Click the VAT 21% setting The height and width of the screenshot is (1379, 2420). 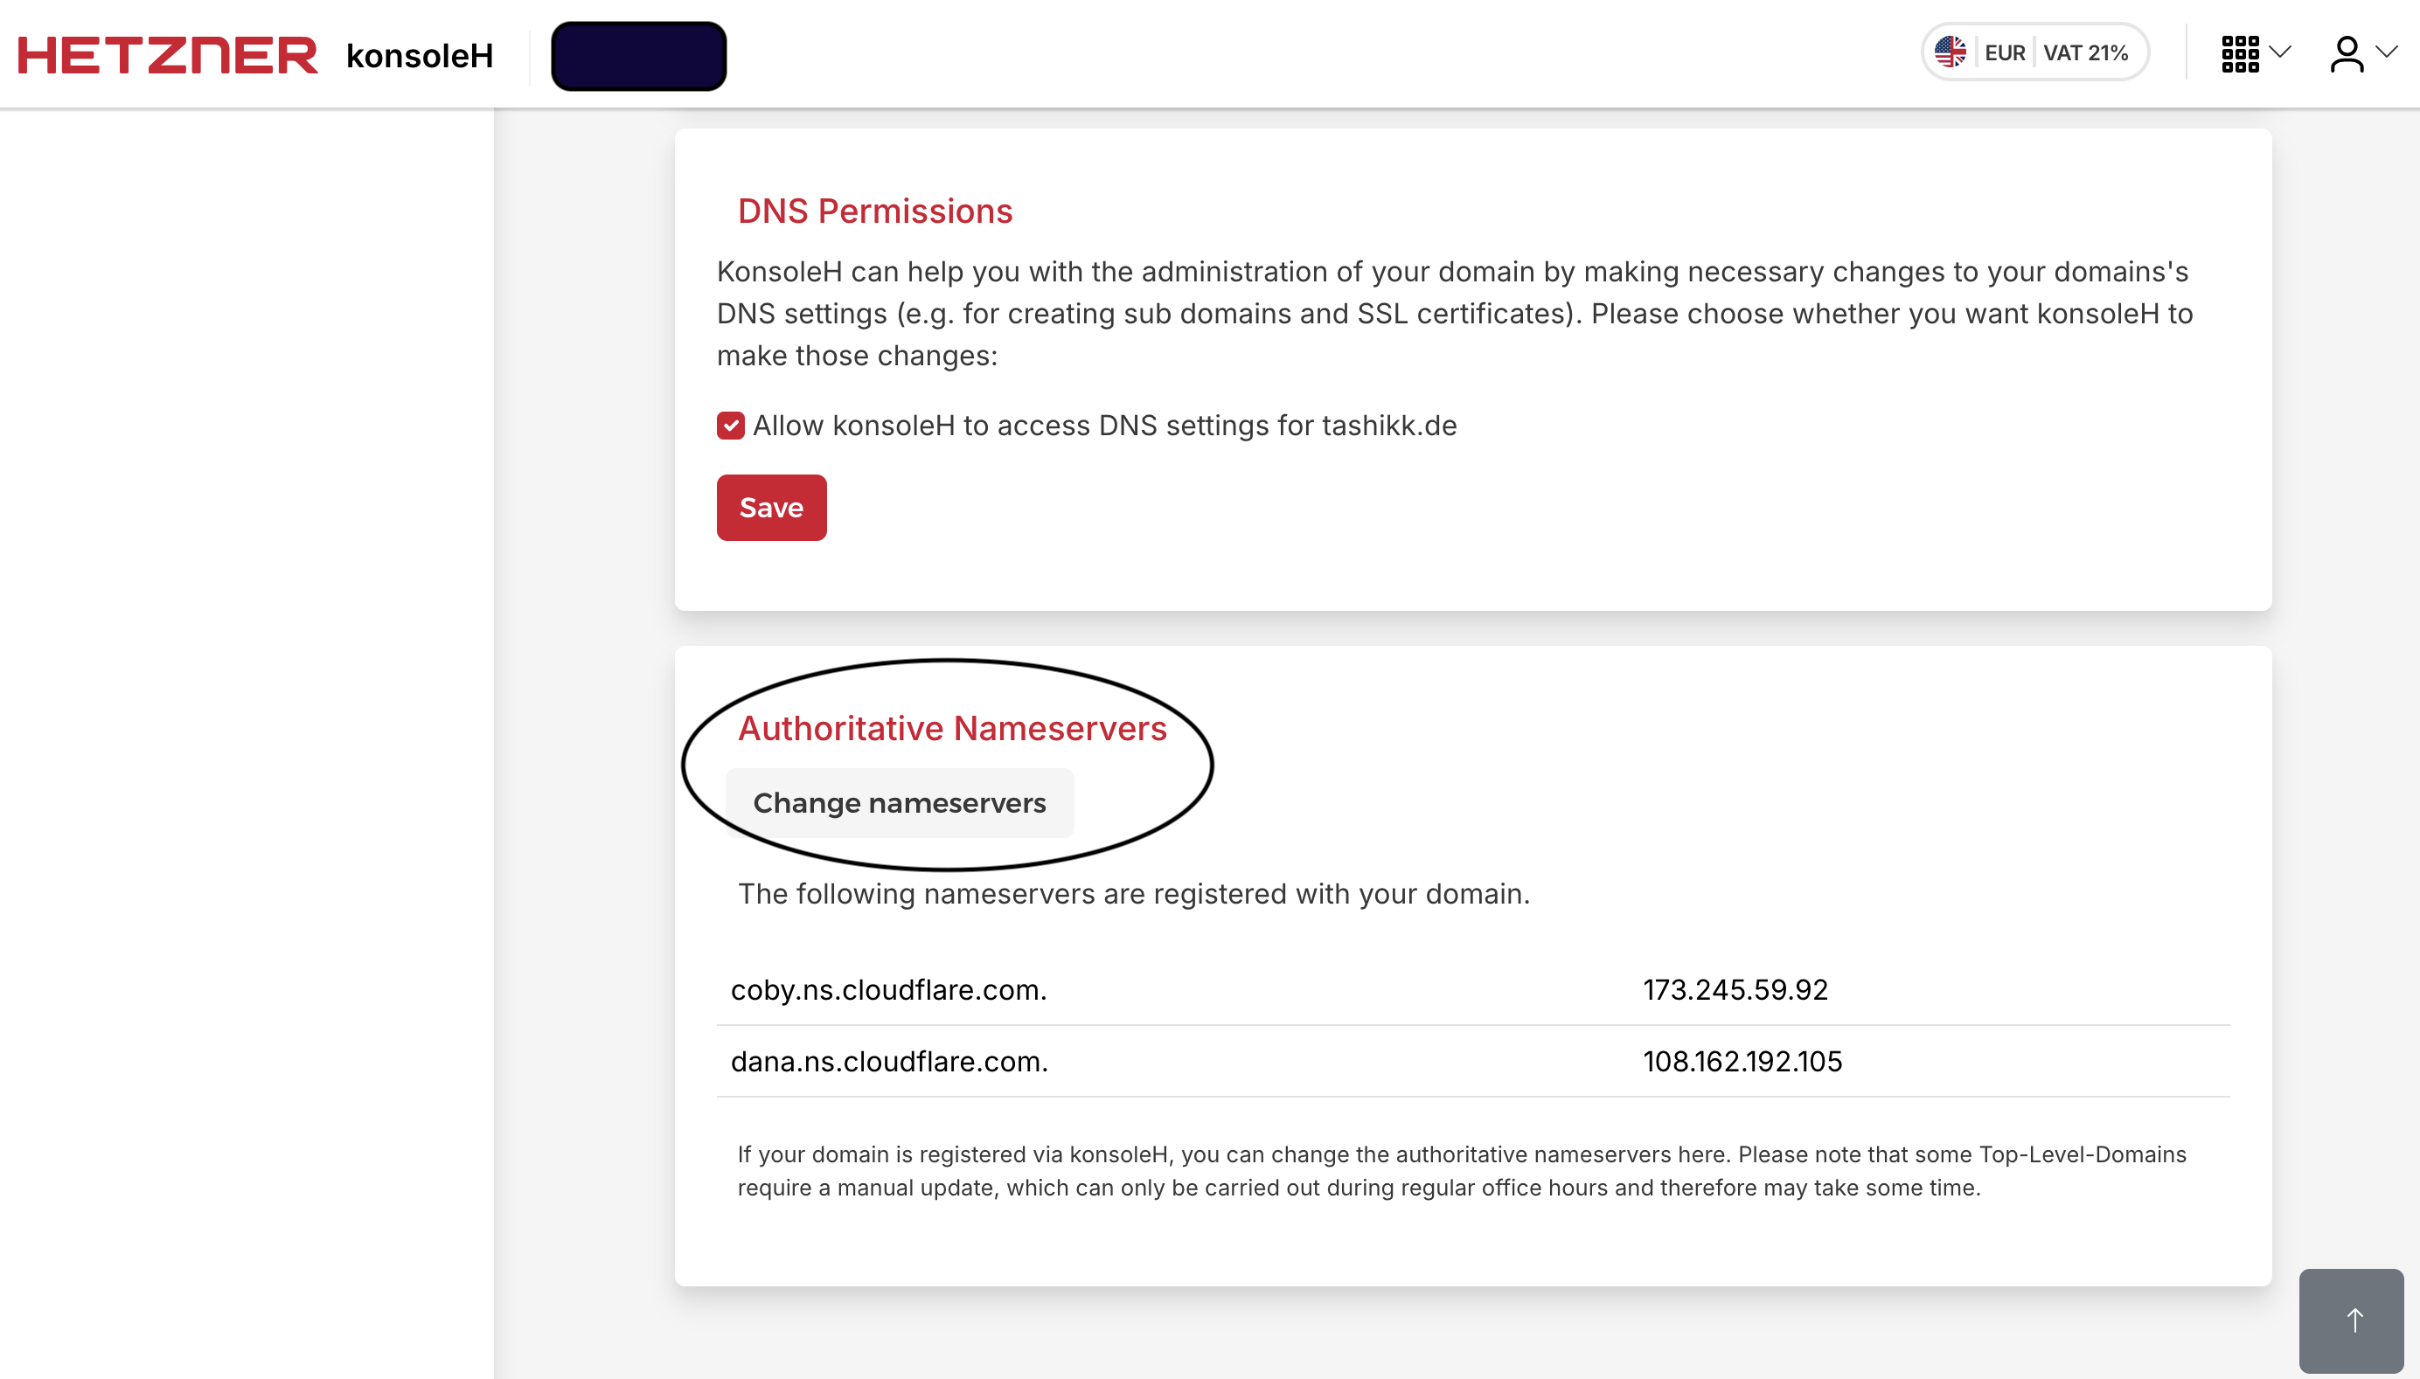click(x=2088, y=52)
